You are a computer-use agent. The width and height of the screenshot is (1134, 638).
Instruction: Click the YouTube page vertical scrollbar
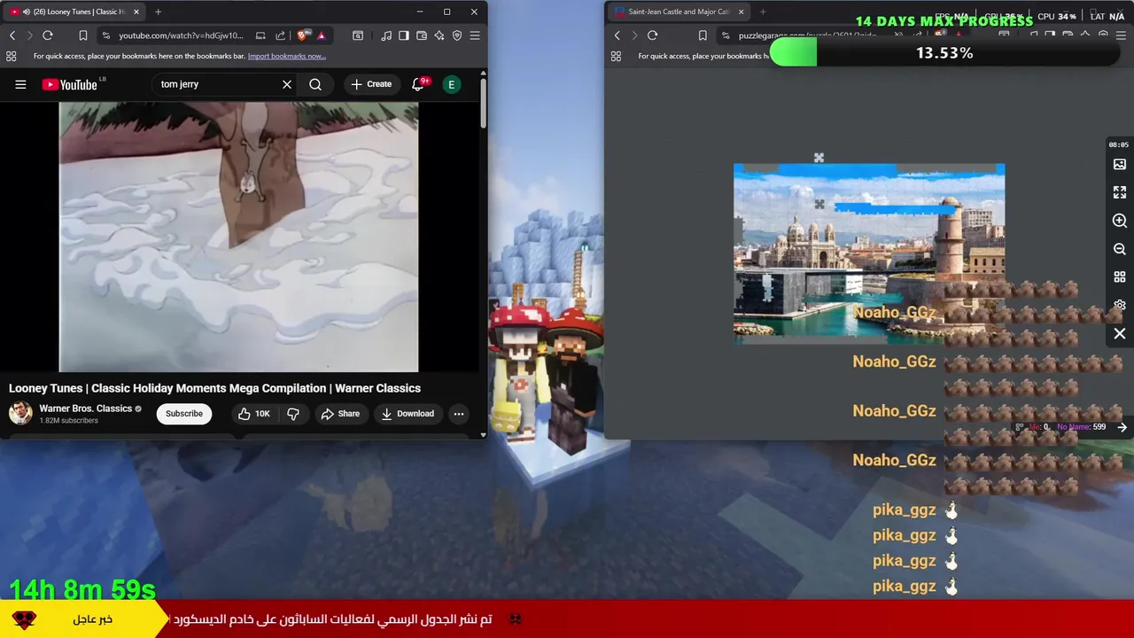483,105
